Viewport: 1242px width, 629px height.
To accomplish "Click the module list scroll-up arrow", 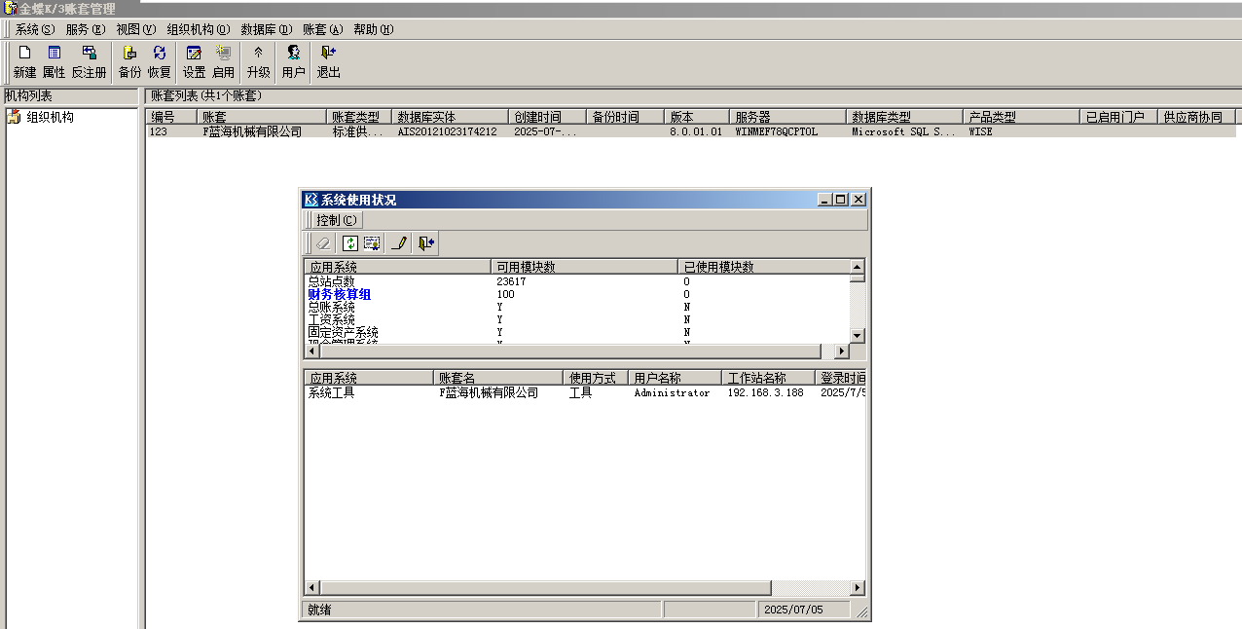I will 857,267.
